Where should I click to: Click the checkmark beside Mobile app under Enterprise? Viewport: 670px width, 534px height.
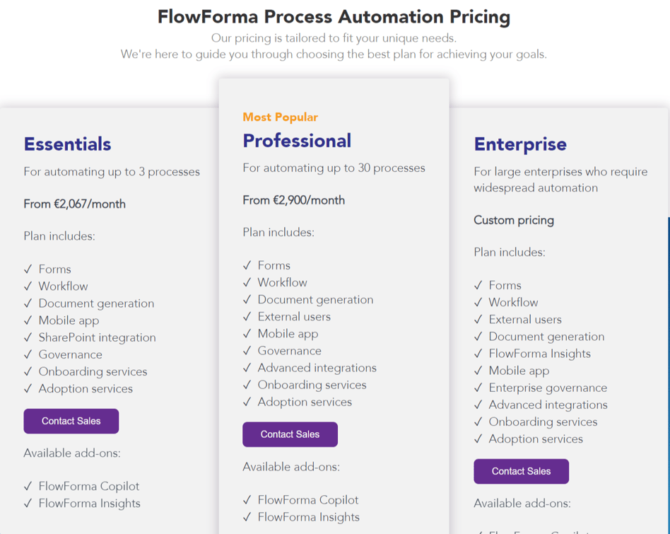pos(478,371)
